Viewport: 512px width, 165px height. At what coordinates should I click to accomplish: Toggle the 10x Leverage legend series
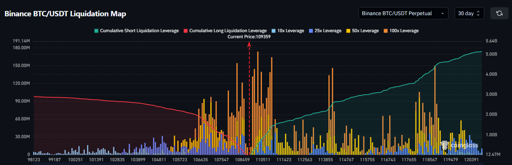pos(288,31)
